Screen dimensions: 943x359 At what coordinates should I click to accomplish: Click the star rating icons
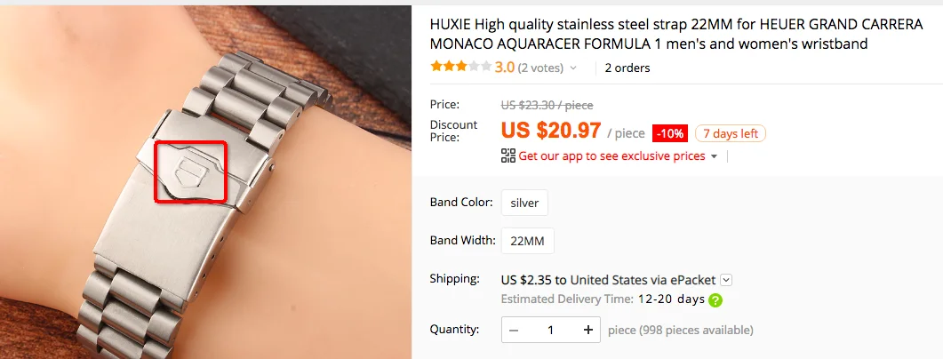pos(460,68)
